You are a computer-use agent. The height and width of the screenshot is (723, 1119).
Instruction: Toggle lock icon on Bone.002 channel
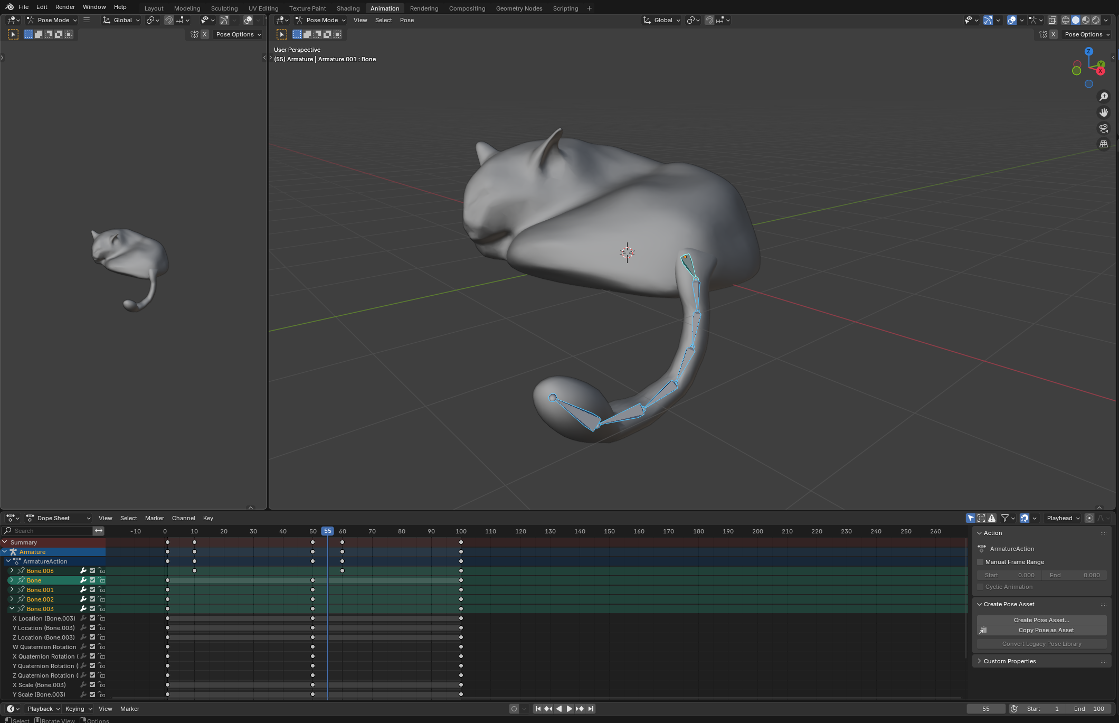pyautogui.click(x=102, y=599)
